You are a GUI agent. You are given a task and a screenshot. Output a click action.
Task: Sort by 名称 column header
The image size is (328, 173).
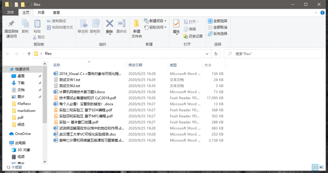57,65
